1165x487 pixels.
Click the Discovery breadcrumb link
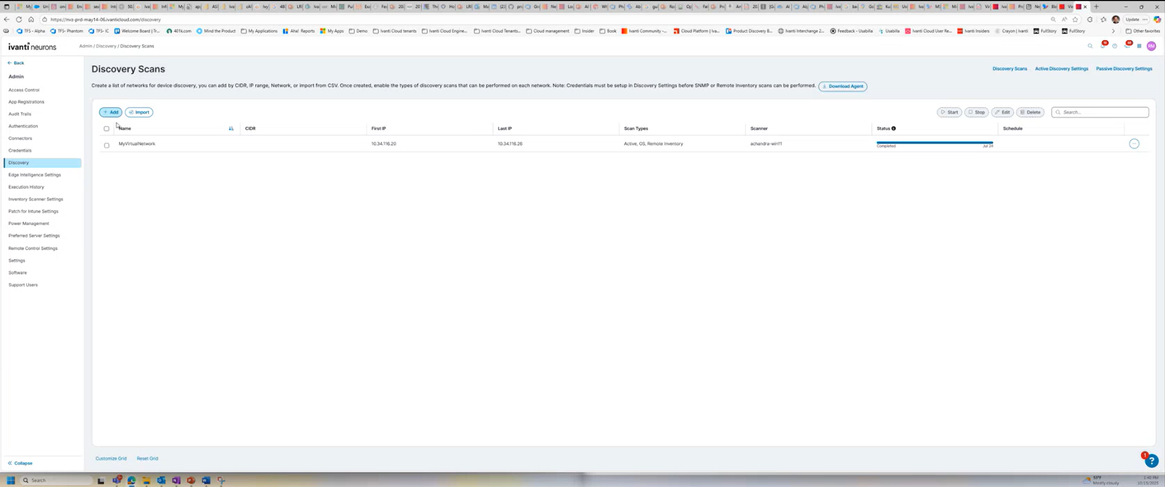pos(106,46)
